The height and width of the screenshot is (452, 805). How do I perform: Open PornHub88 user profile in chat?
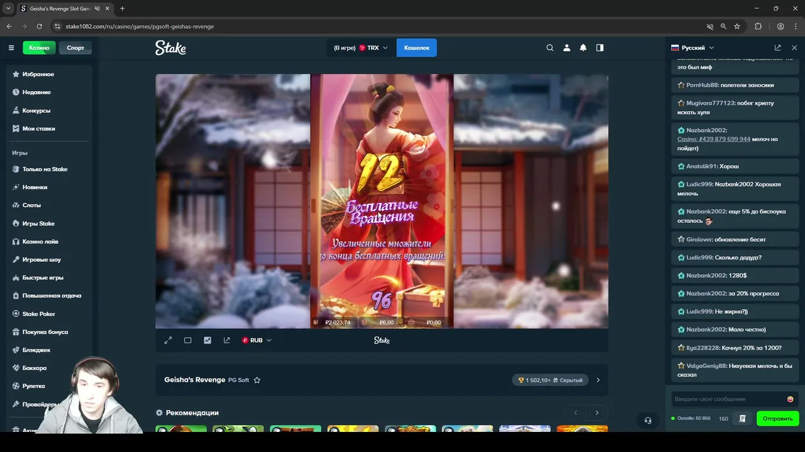coord(702,85)
